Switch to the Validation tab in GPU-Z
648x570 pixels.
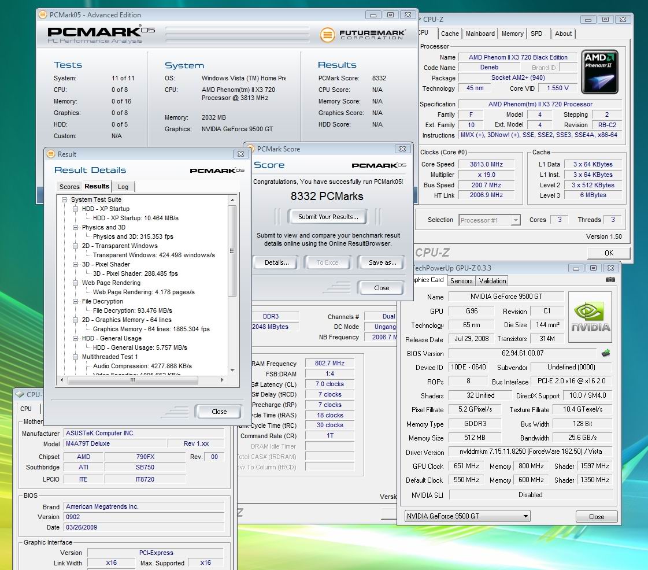coord(492,280)
